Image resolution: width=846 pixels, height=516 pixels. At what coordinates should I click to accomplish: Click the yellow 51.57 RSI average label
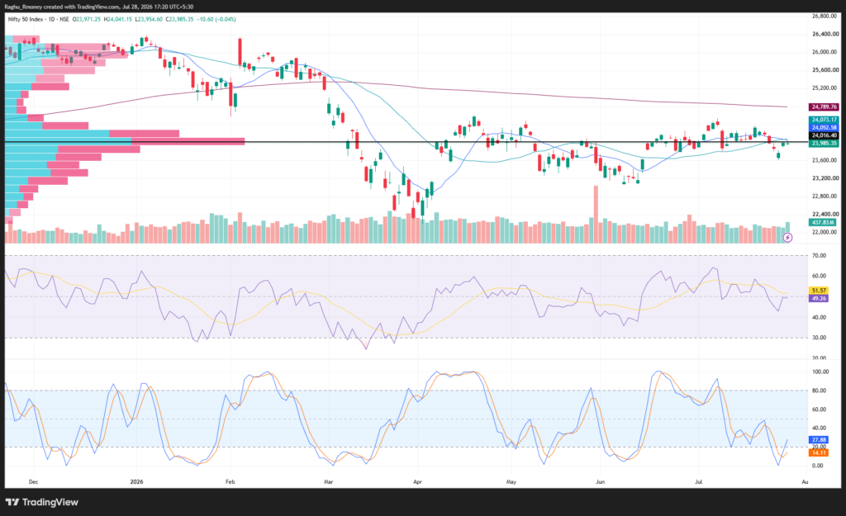point(819,291)
